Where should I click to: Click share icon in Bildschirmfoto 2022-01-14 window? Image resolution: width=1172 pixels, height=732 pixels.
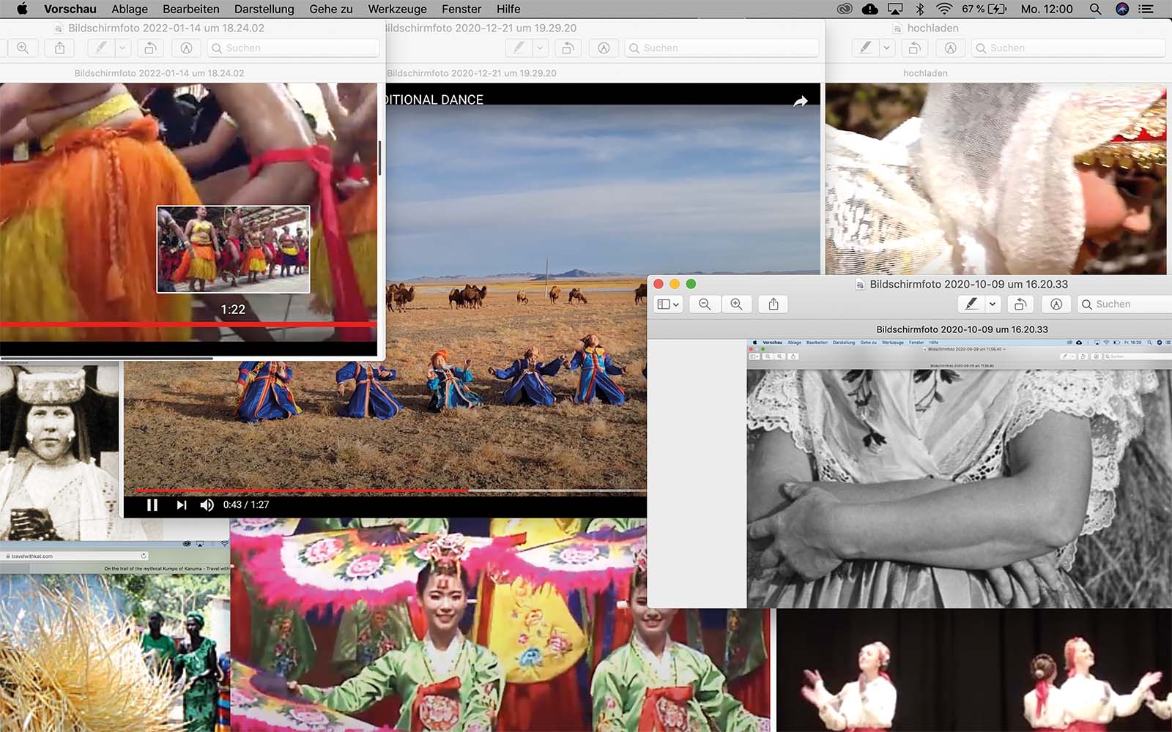coord(60,48)
